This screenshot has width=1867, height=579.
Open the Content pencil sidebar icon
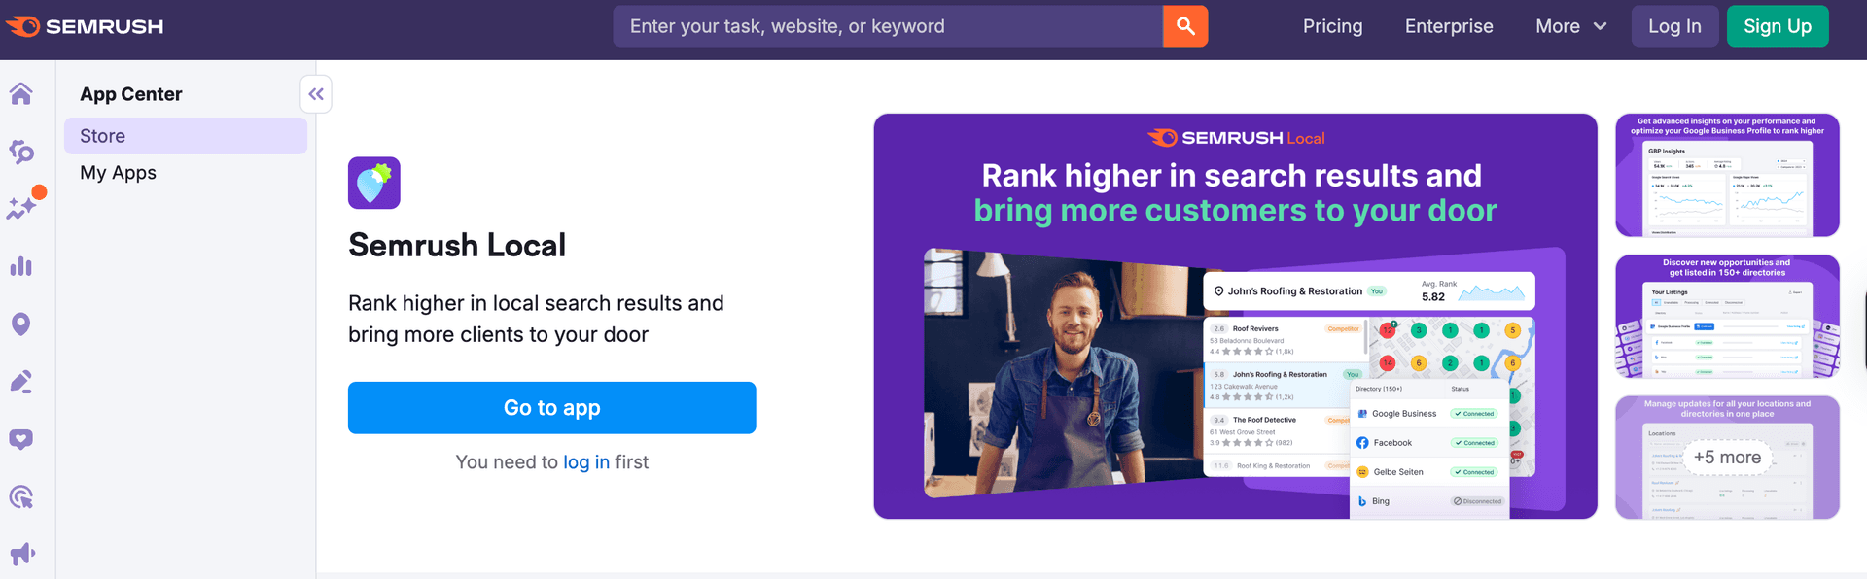click(22, 381)
